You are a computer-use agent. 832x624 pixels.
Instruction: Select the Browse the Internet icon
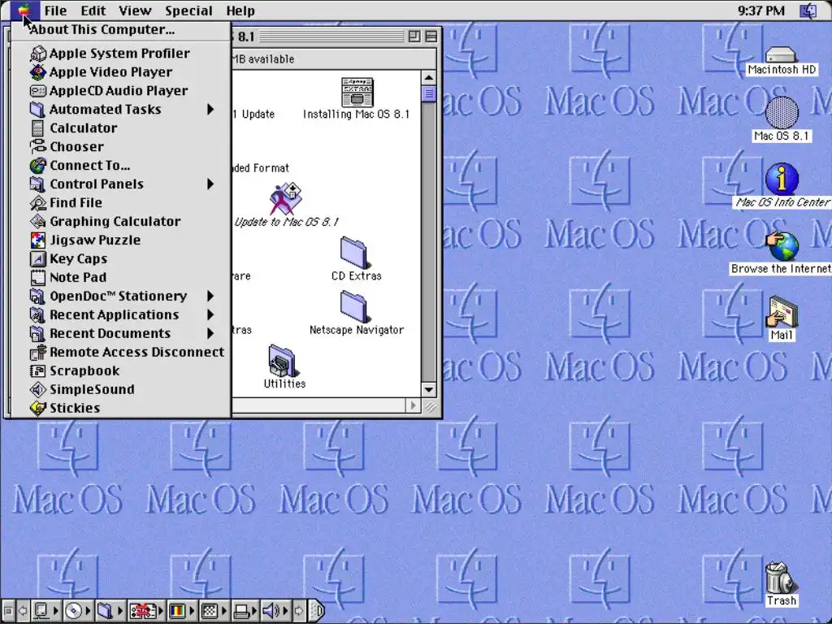click(782, 245)
